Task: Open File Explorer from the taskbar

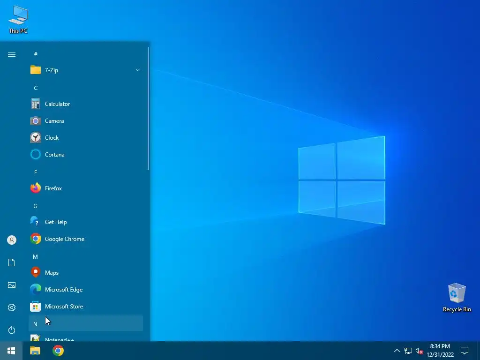Action: (x=35, y=351)
